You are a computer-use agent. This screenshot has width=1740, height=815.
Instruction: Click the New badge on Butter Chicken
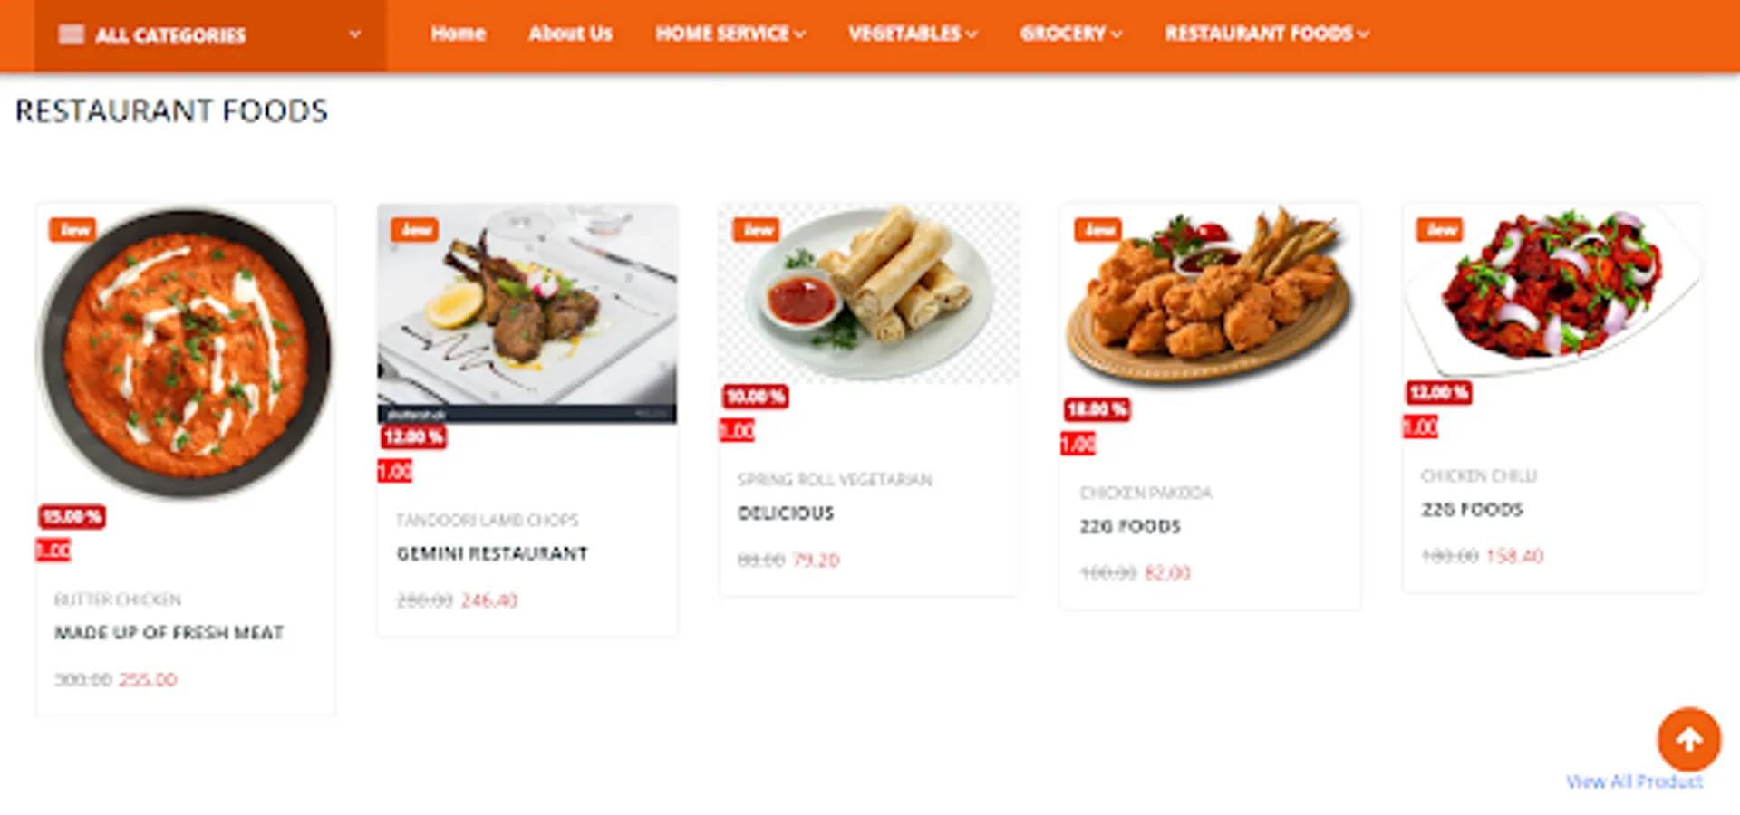[72, 229]
